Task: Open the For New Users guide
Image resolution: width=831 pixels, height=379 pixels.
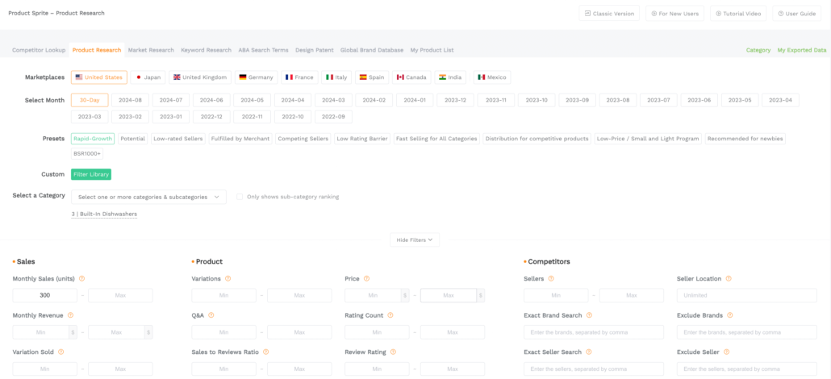Action: pos(674,13)
